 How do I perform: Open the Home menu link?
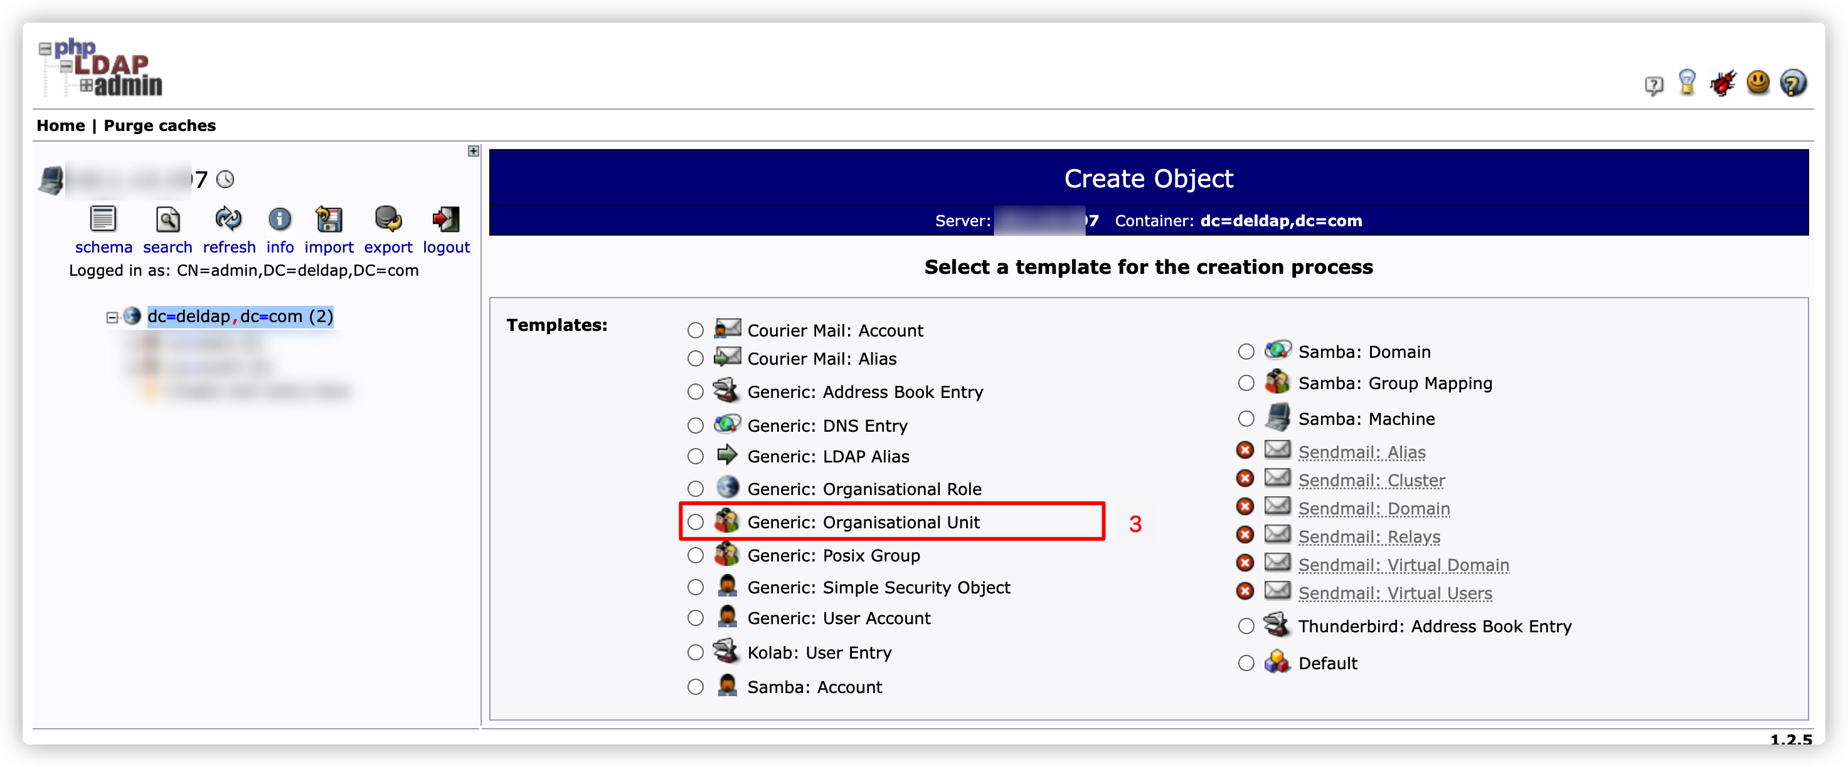pyautogui.click(x=60, y=125)
